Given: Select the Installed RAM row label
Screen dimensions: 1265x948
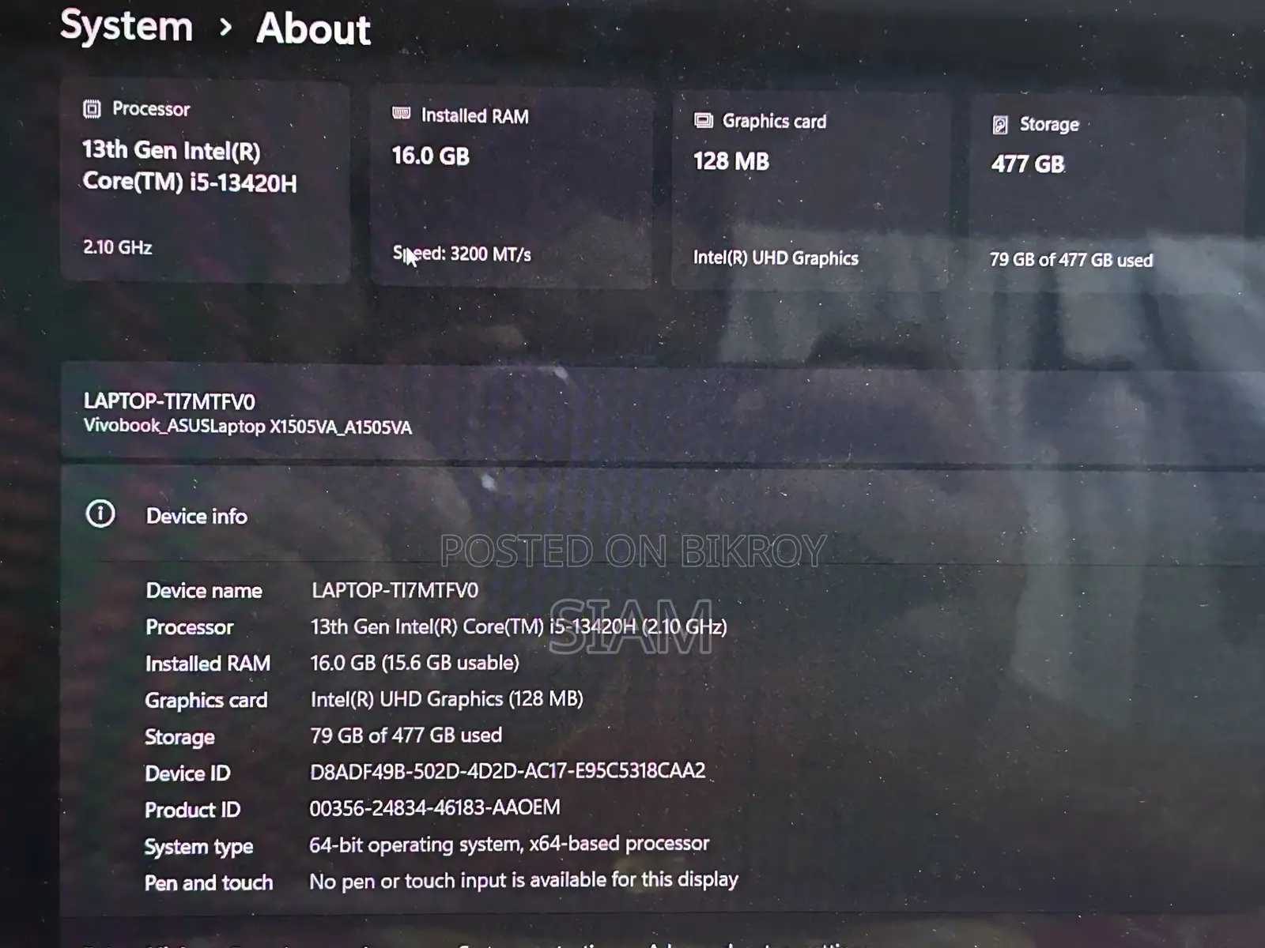Looking at the screenshot, I should (x=208, y=664).
